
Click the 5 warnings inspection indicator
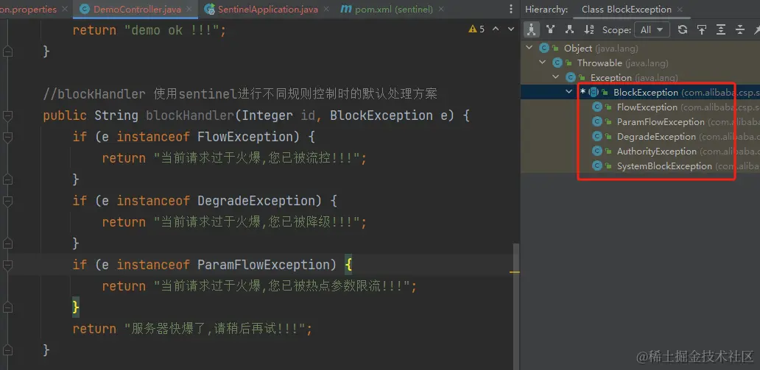pos(476,29)
